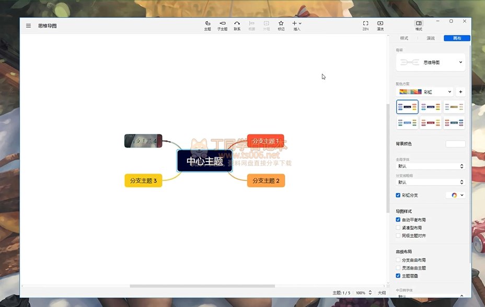Switch to the 样式 tab

[x=404, y=38]
